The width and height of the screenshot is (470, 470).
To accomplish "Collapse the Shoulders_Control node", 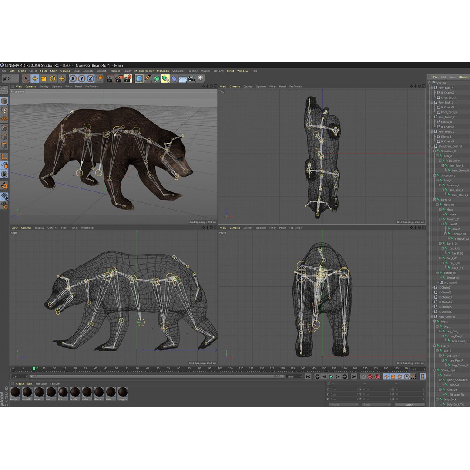I will (x=432, y=146).
